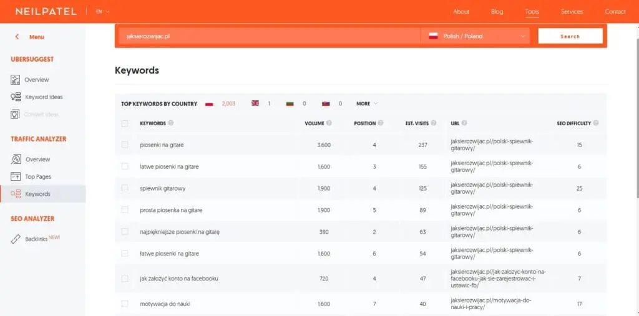Click keyword 'motywacja do nauki'

[x=165, y=304]
